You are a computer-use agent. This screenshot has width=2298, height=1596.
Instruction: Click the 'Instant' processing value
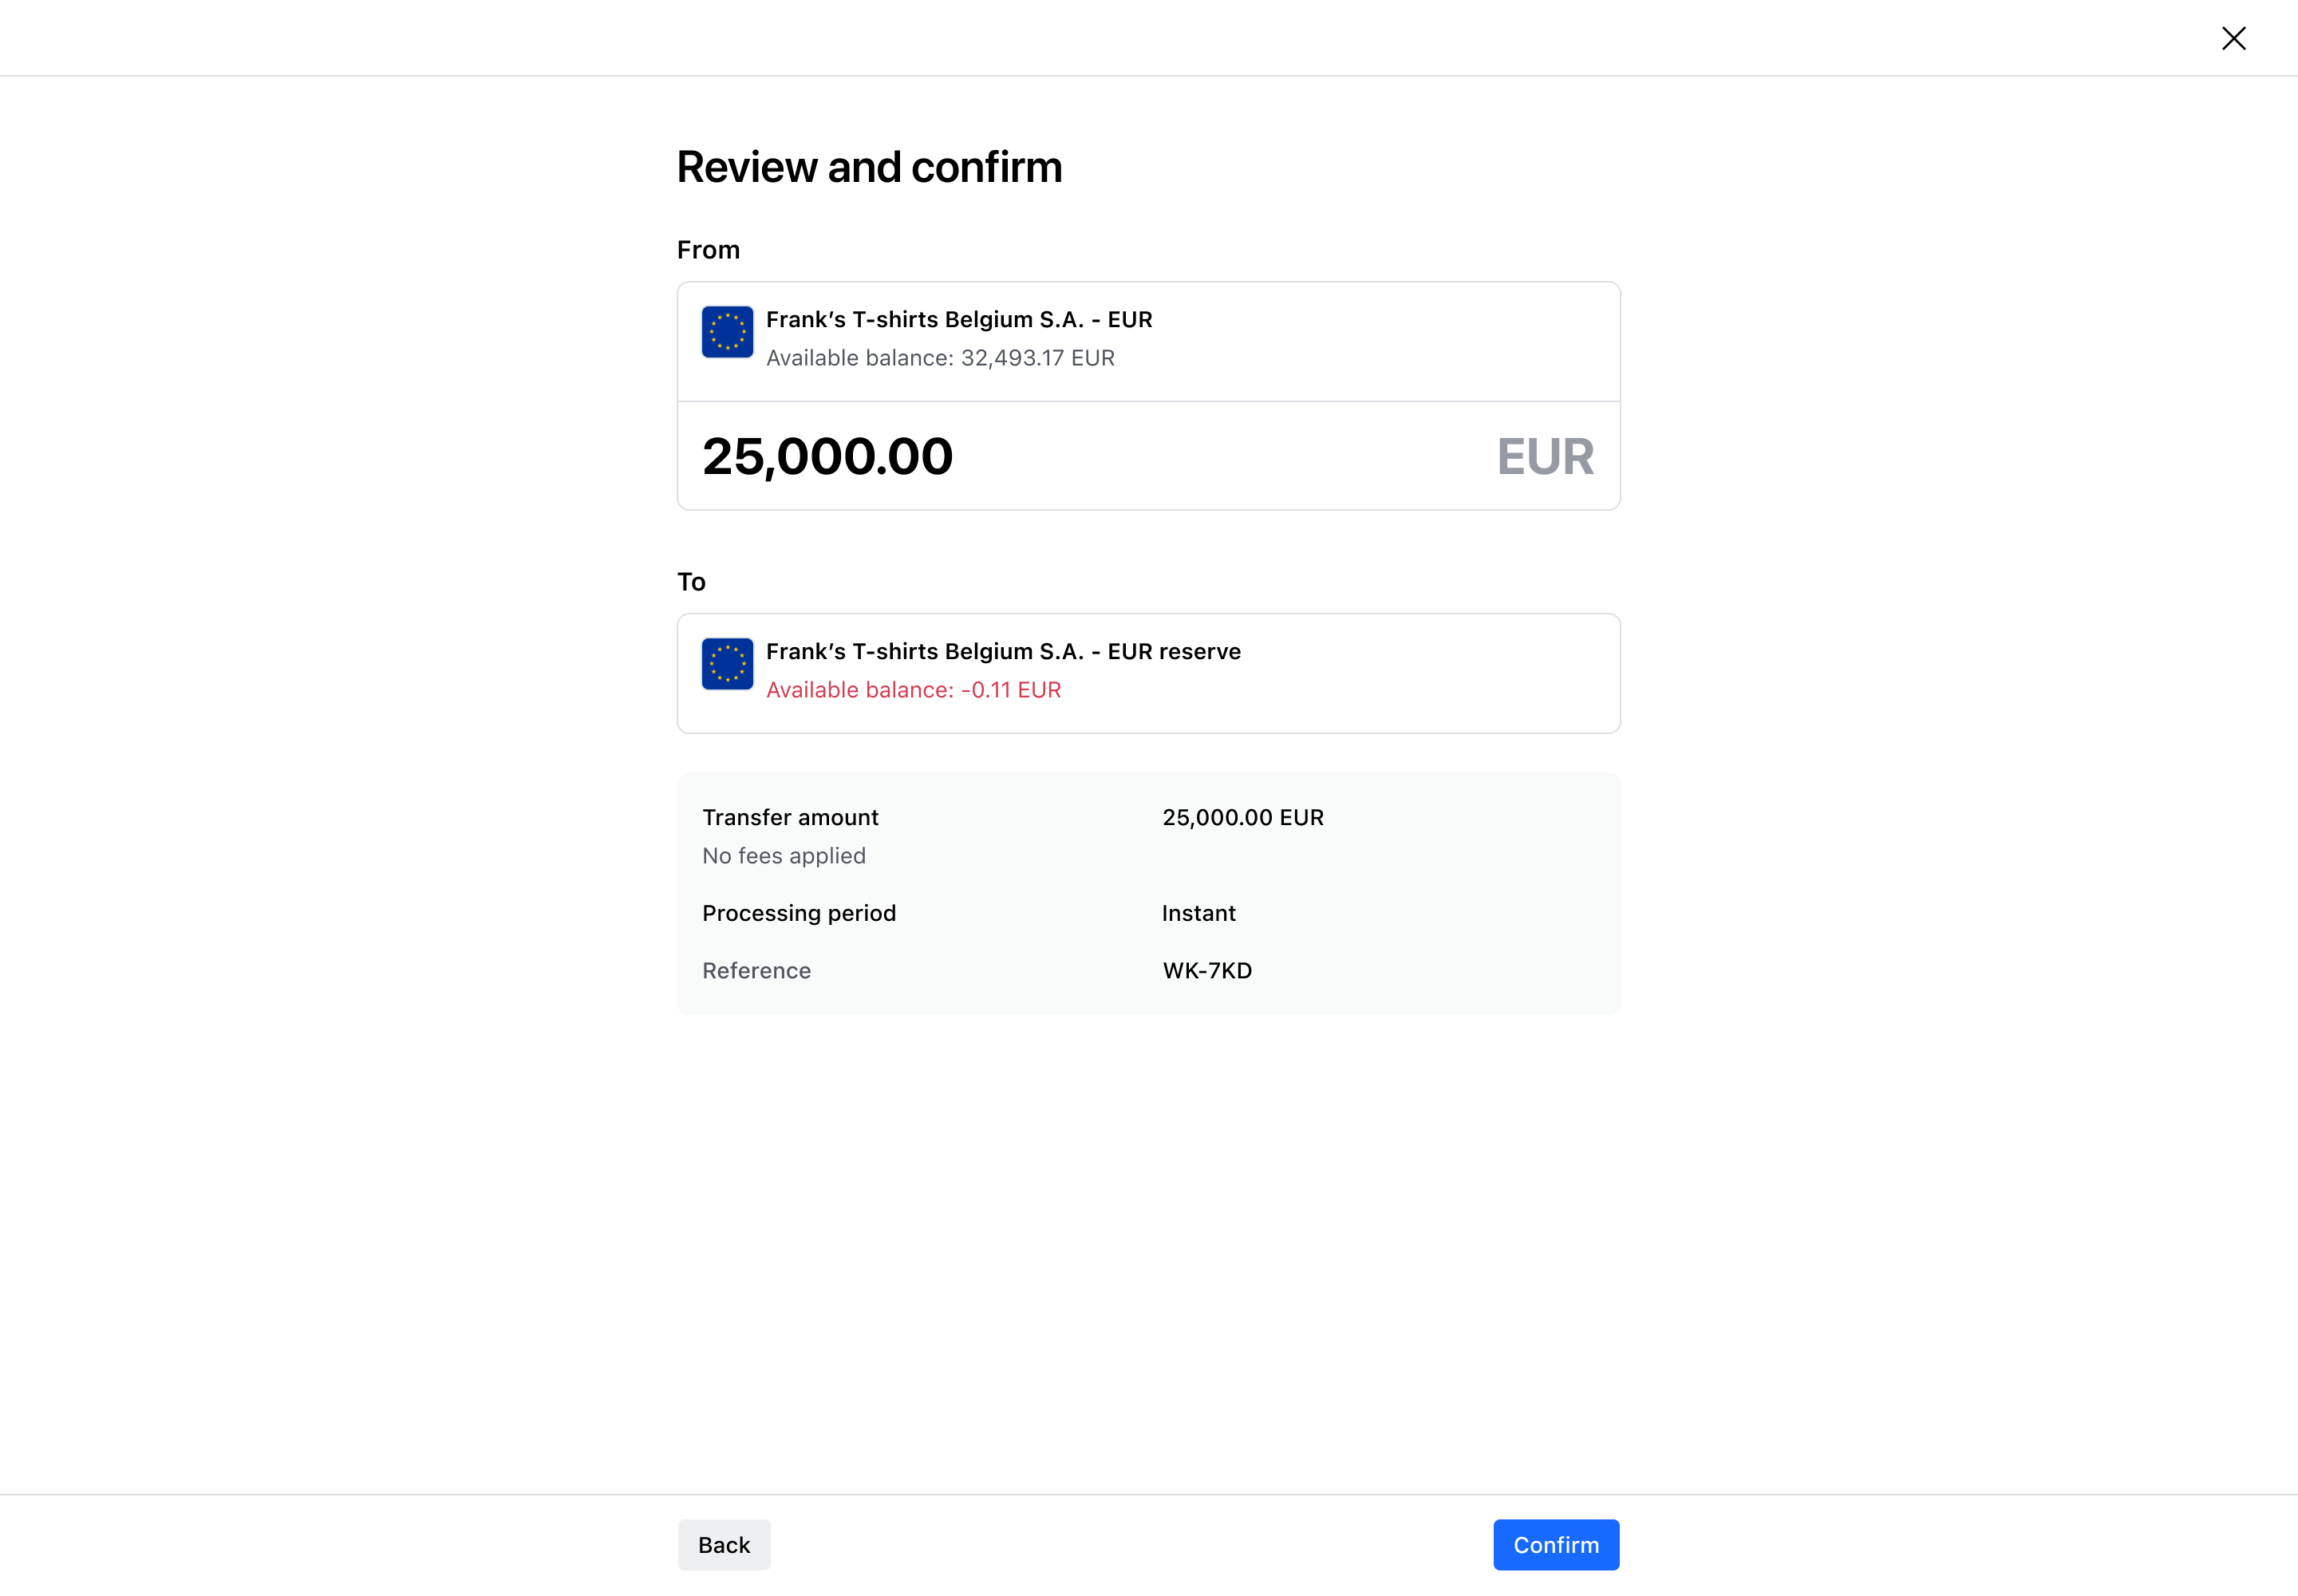click(1199, 913)
